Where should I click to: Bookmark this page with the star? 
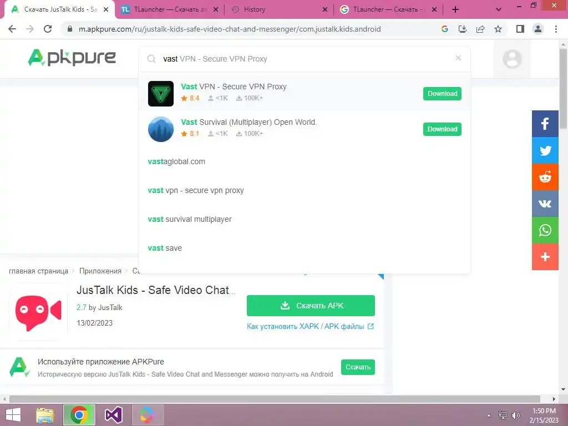point(498,29)
